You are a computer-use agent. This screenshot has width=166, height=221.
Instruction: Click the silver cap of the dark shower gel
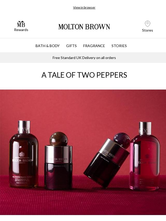point(24,127)
